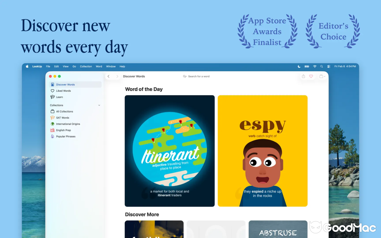Click the SAT Words cap icon
The width and height of the screenshot is (381, 238).
click(x=53, y=118)
